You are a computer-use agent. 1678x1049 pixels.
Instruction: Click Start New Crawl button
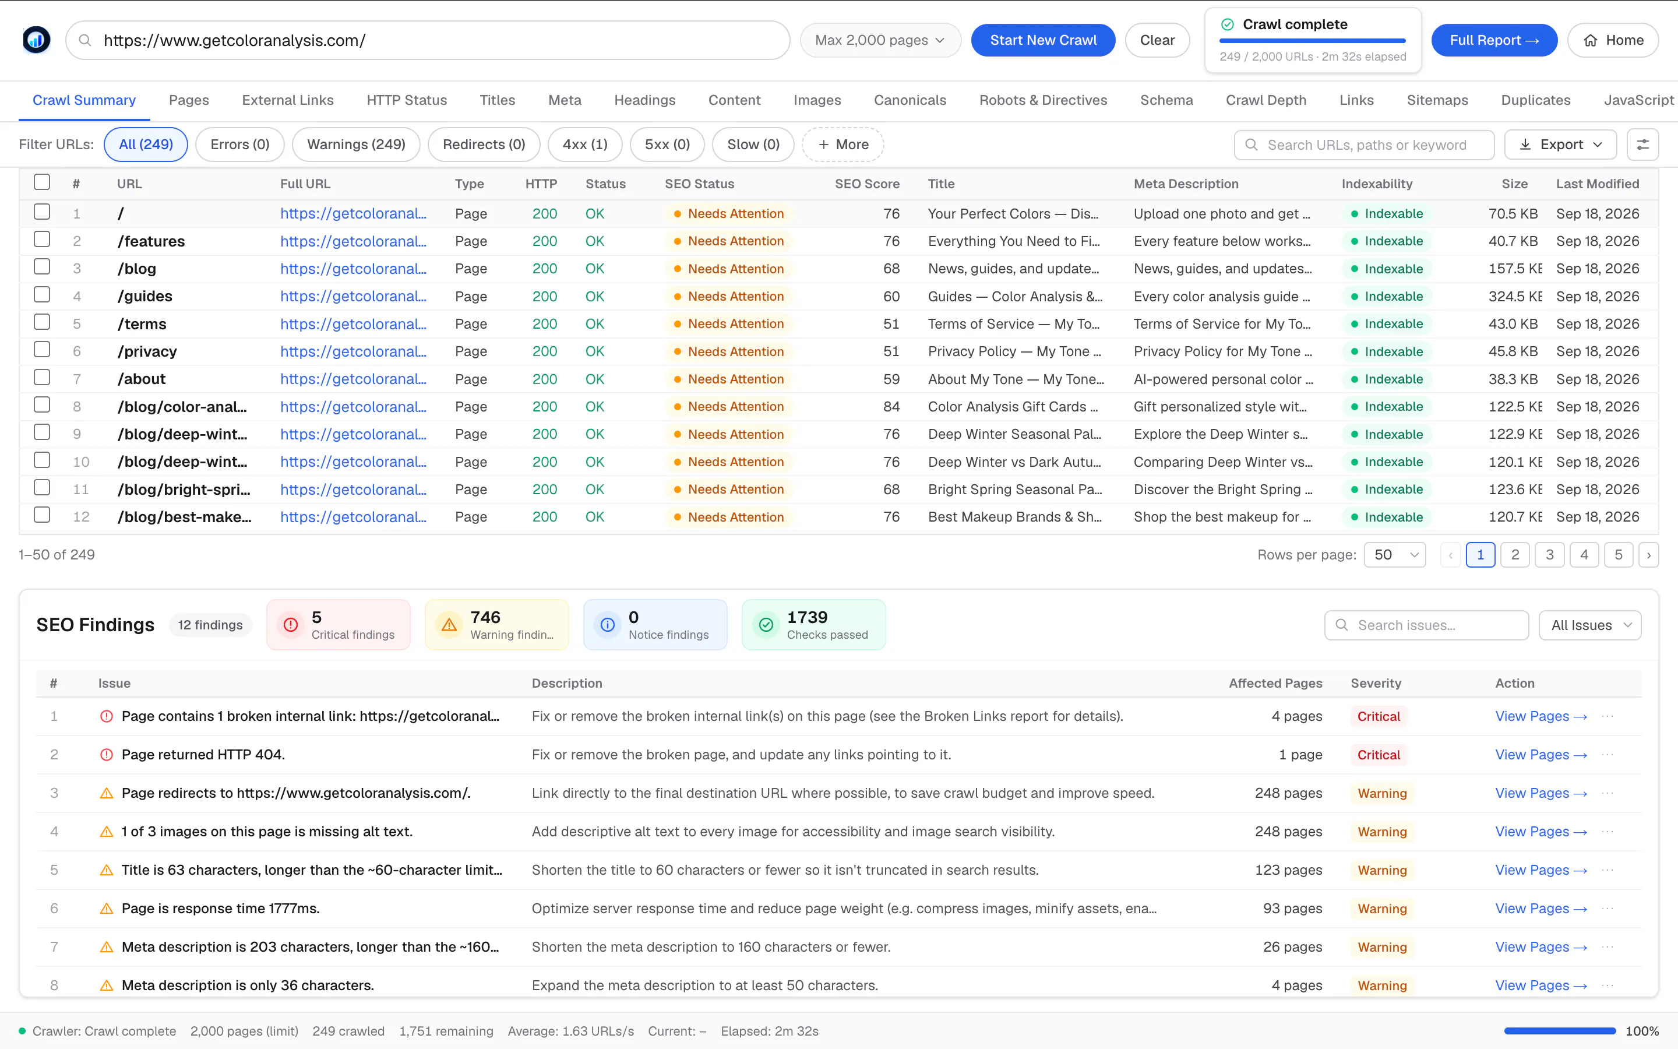(x=1043, y=40)
